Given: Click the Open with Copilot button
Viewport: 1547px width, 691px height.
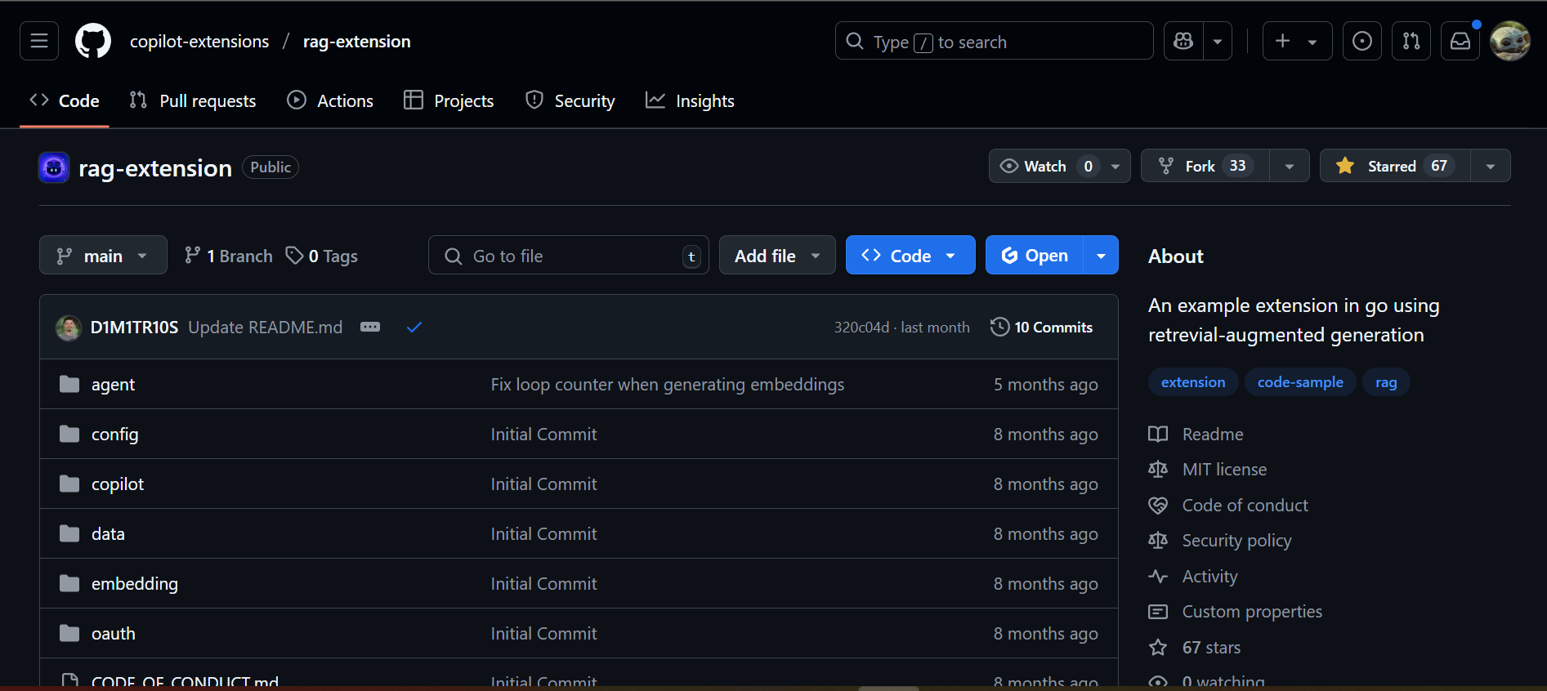Looking at the screenshot, I should coord(1035,256).
